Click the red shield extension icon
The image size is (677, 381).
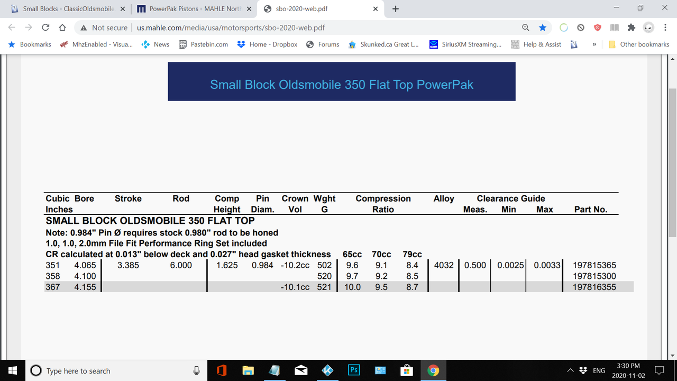click(x=597, y=28)
